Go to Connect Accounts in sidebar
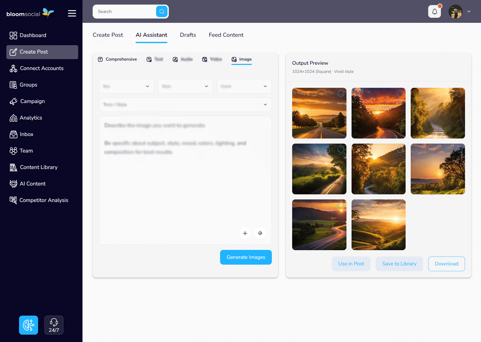This screenshot has height=342, width=481. tap(42, 68)
